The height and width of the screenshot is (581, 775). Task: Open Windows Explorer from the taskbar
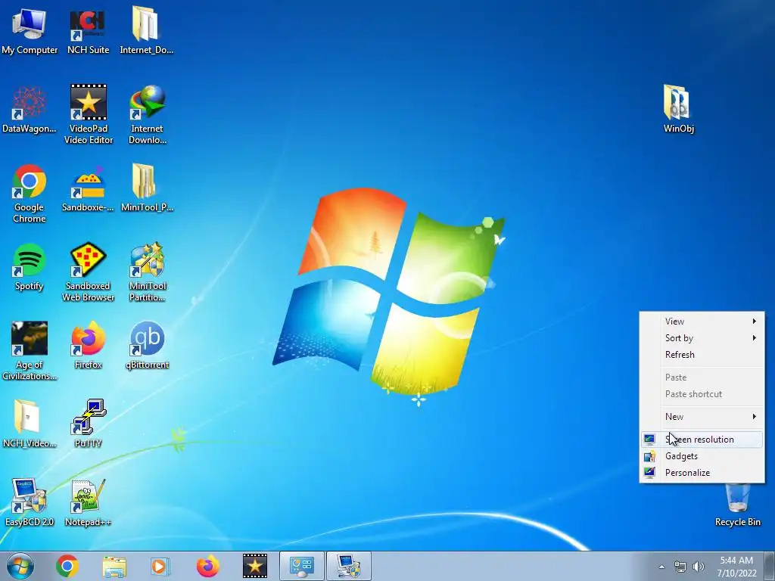pos(114,566)
